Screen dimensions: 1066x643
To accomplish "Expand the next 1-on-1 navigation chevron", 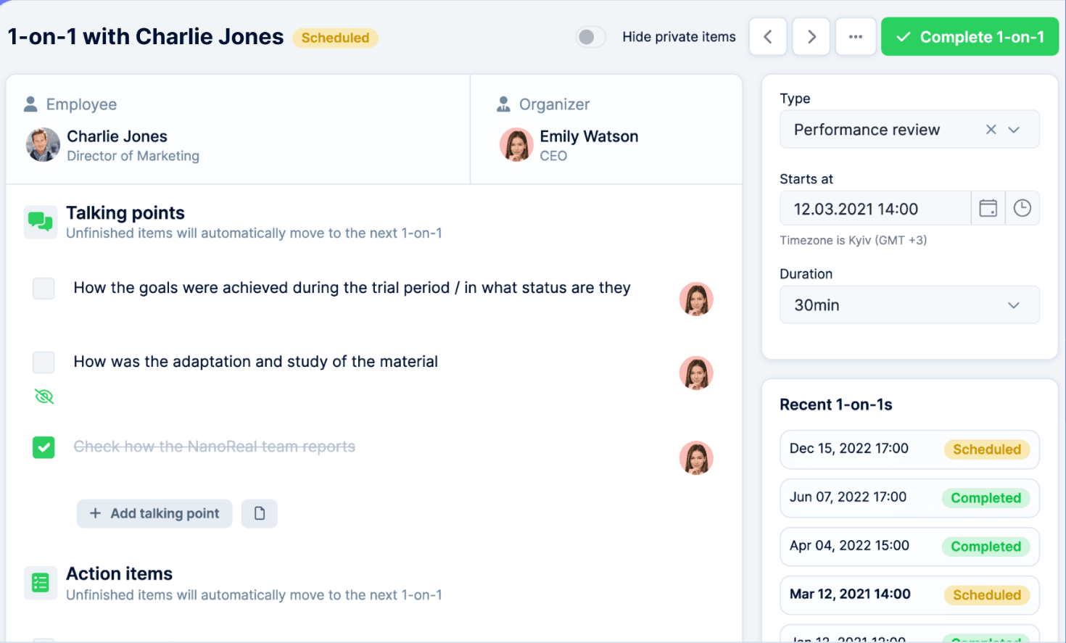I will [811, 36].
